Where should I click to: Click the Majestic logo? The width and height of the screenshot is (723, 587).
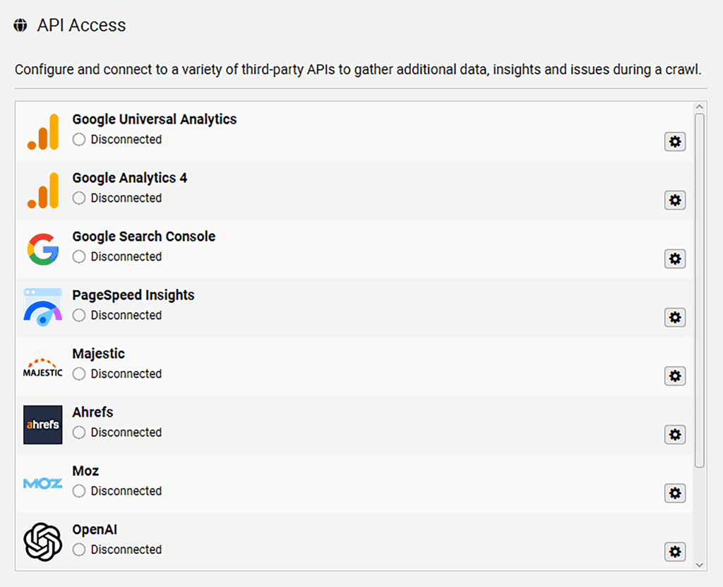[x=43, y=367]
